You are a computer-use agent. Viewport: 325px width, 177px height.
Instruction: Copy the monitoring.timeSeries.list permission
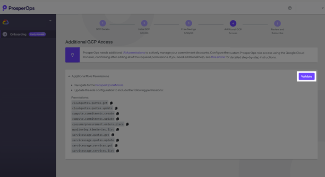[x=118, y=129]
